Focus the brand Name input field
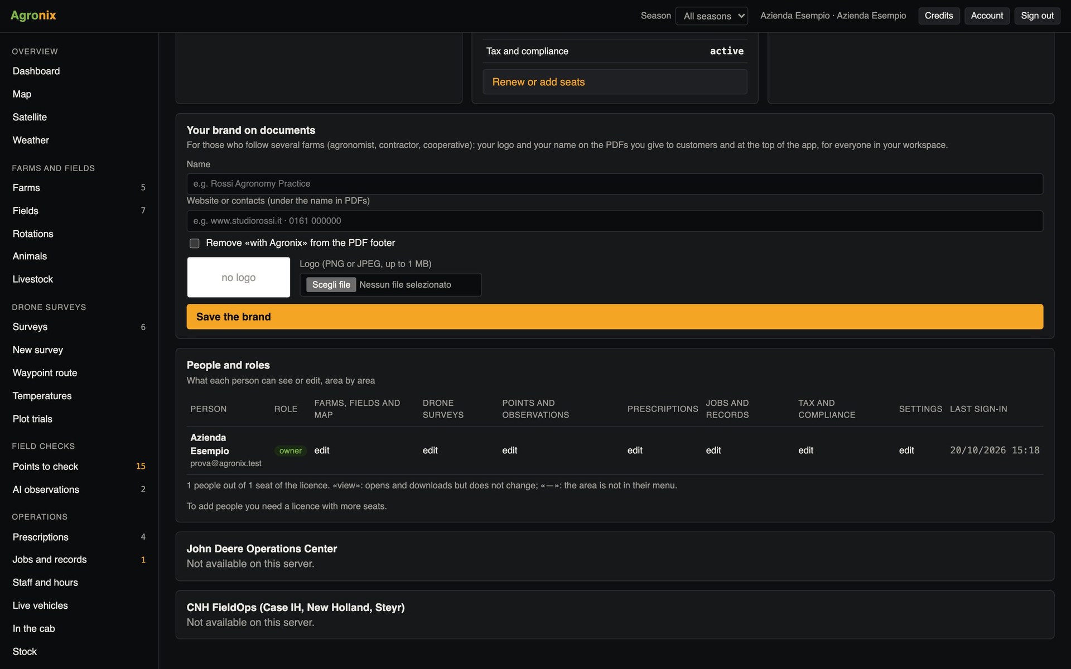Image resolution: width=1071 pixels, height=669 pixels. point(615,184)
